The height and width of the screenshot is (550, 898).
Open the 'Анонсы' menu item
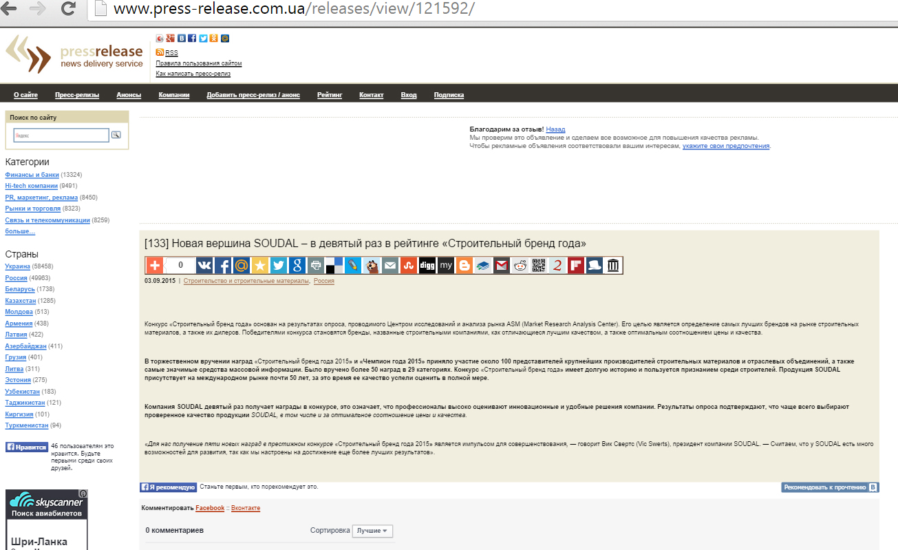click(129, 95)
